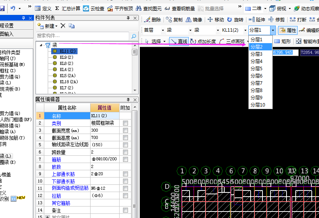
Task: Select the 俯视 top view tool
Action: tap(278, 8)
